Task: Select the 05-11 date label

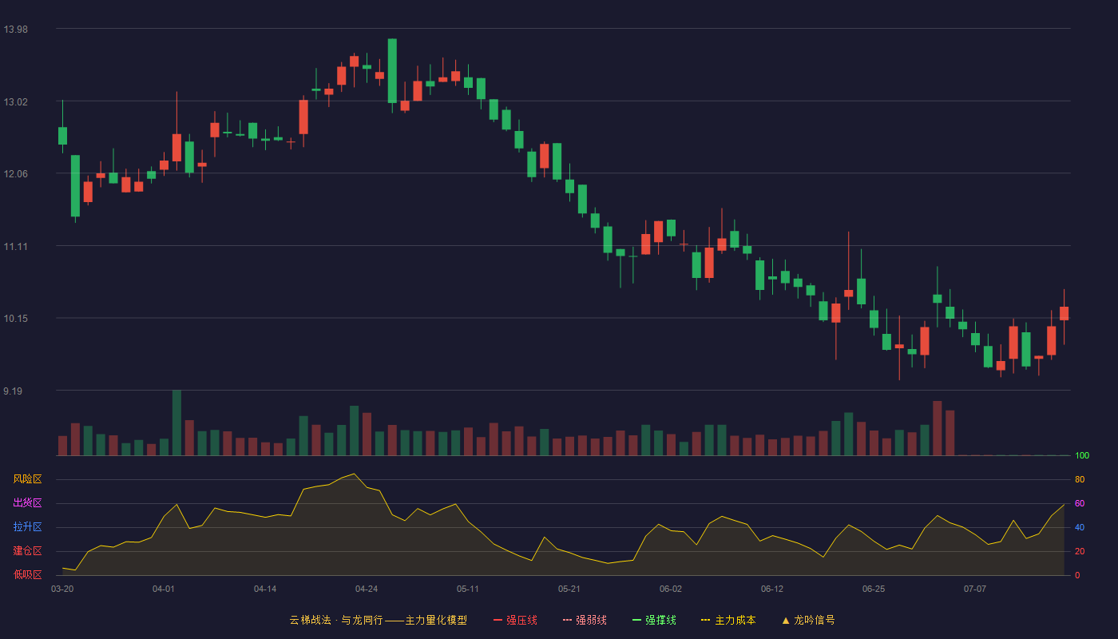Action: [468, 589]
